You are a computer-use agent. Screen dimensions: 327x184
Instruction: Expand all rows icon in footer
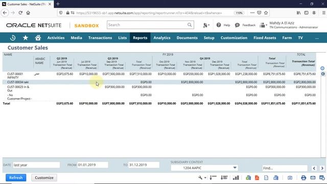[224, 178]
